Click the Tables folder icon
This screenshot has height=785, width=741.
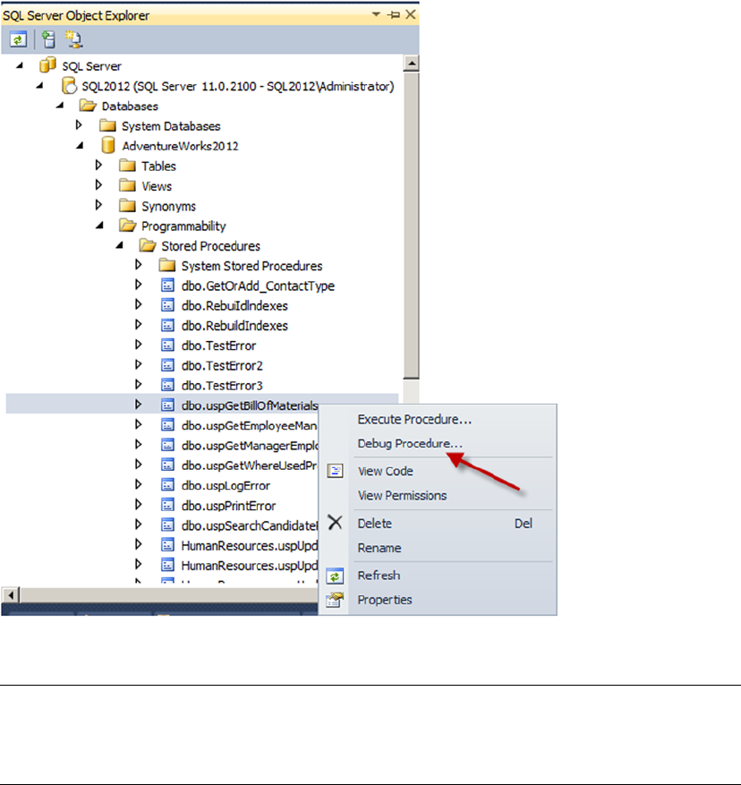pos(127,166)
